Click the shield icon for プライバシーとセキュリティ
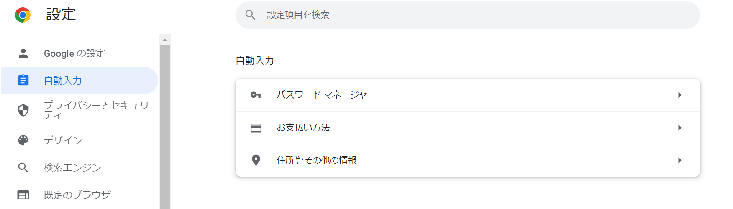 (x=23, y=110)
